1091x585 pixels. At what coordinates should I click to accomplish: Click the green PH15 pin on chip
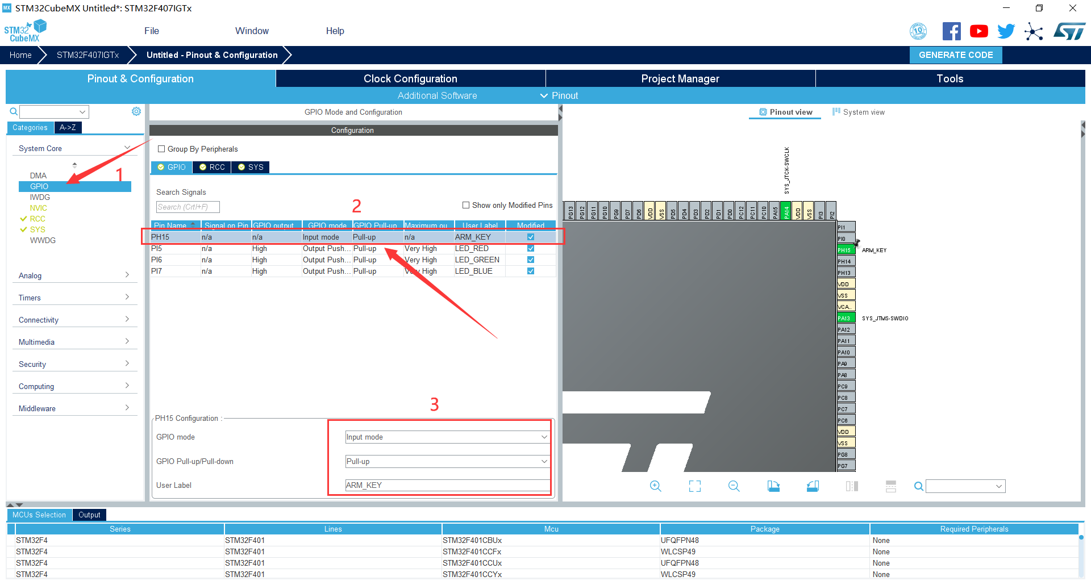pyautogui.click(x=845, y=250)
